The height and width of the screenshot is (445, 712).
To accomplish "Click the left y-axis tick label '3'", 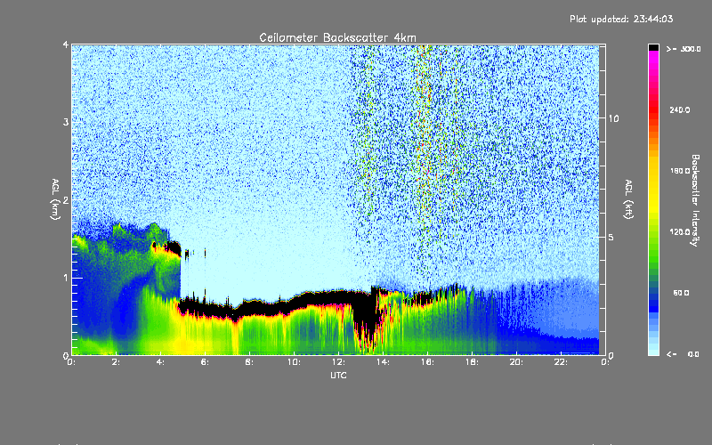I will click(65, 122).
